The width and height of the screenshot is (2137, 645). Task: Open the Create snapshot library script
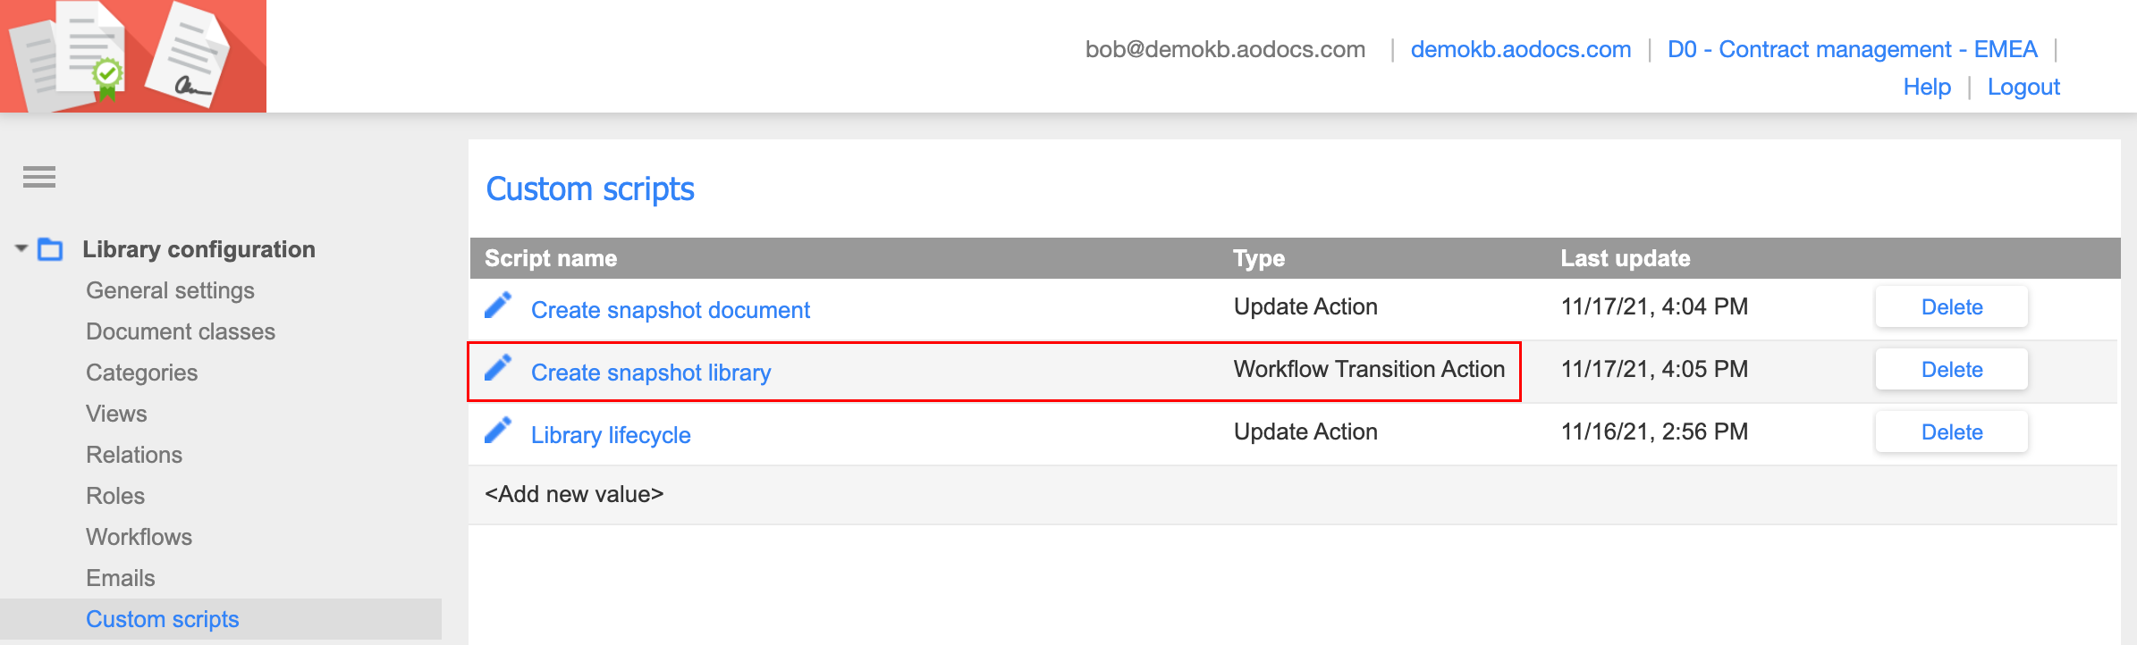click(651, 373)
